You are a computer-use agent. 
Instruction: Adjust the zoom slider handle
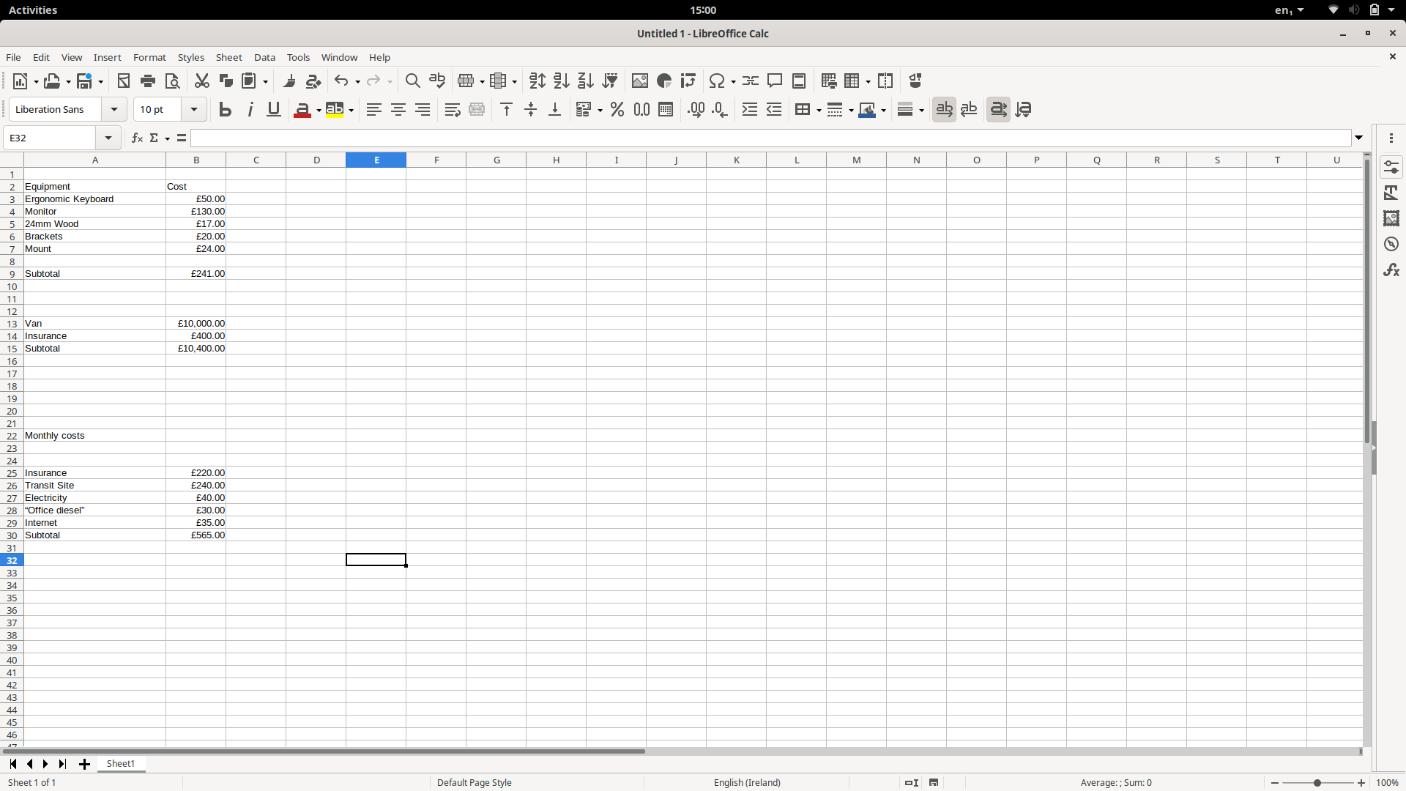click(1317, 782)
